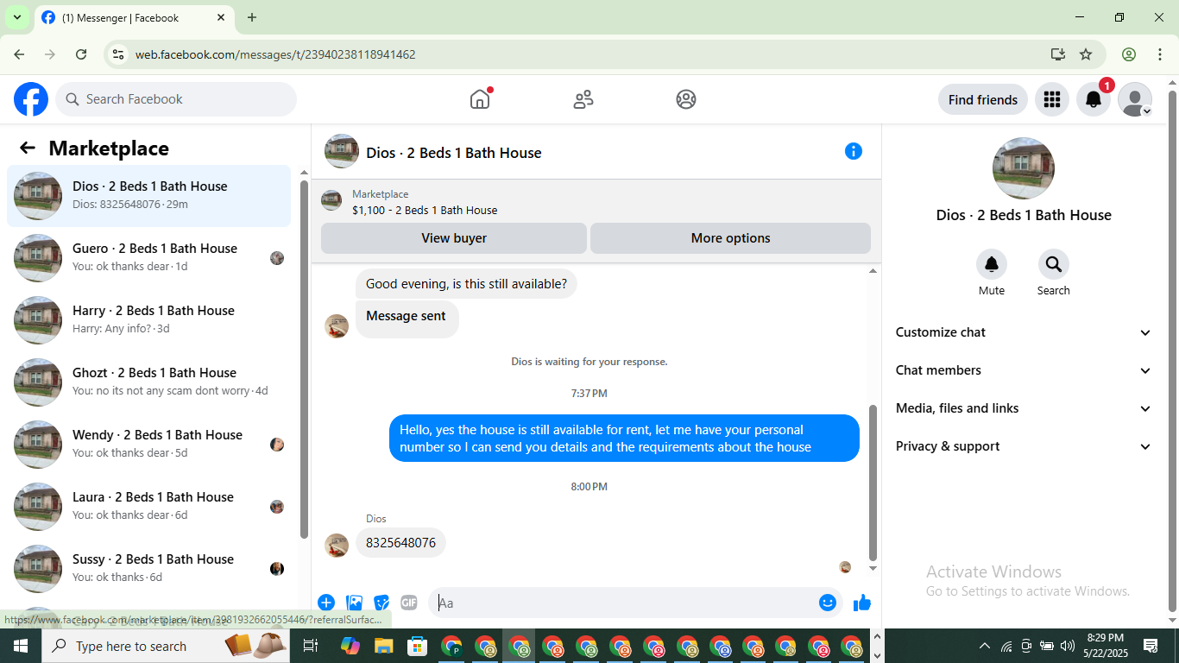Click the Facebook logo
The height and width of the screenshot is (663, 1179).
pos(31,99)
